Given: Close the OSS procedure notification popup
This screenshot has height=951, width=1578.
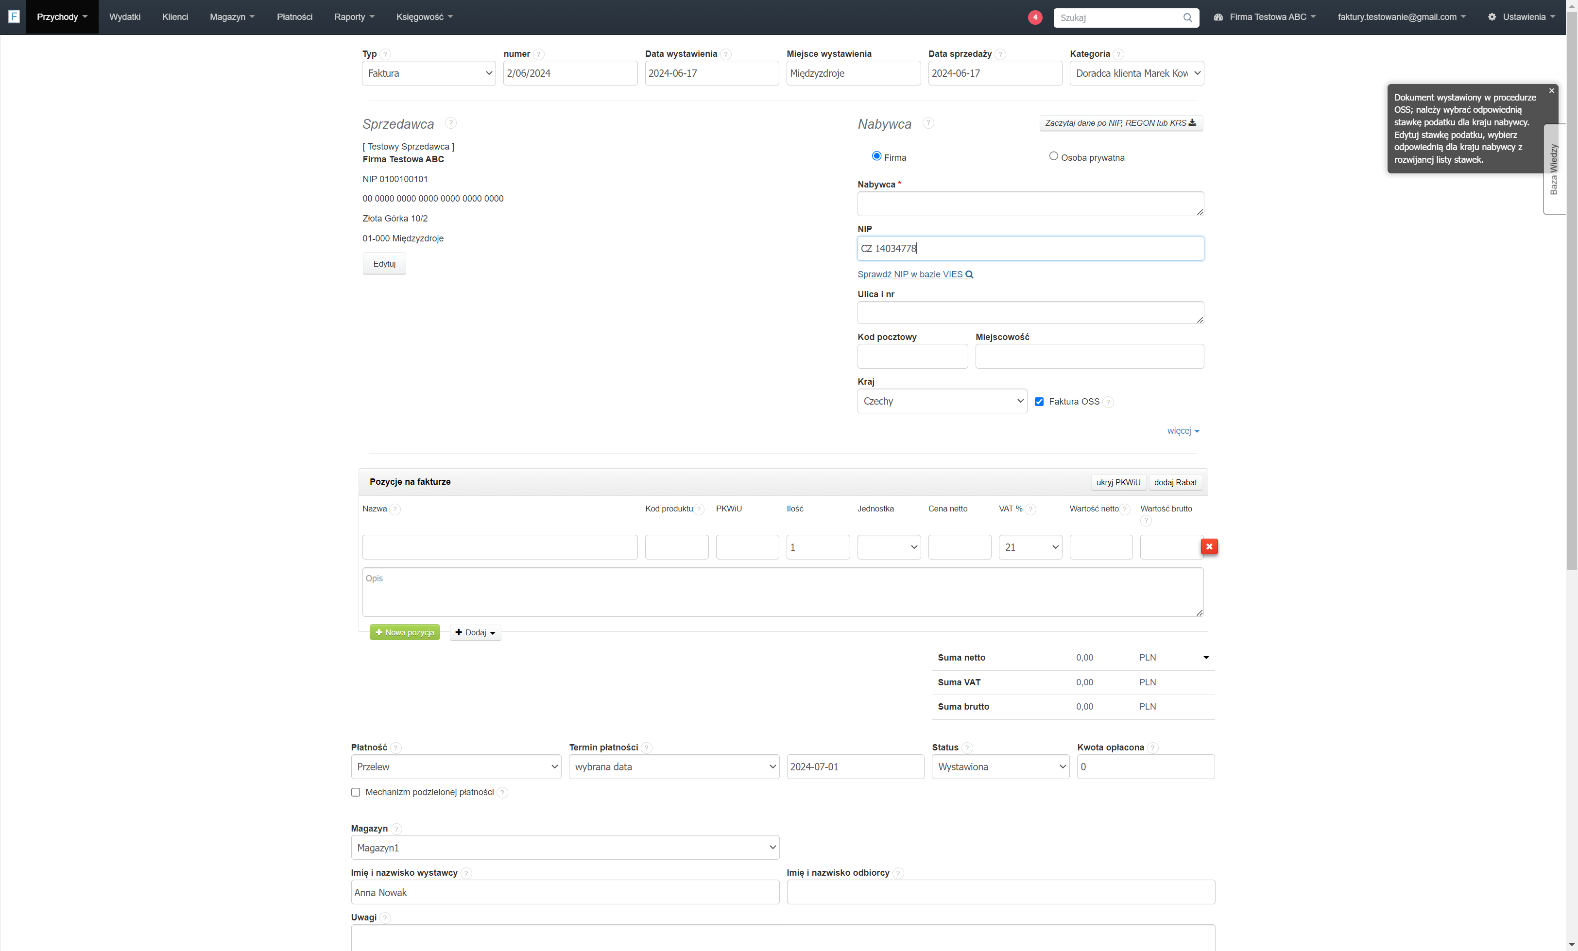Looking at the screenshot, I should [1551, 91].
